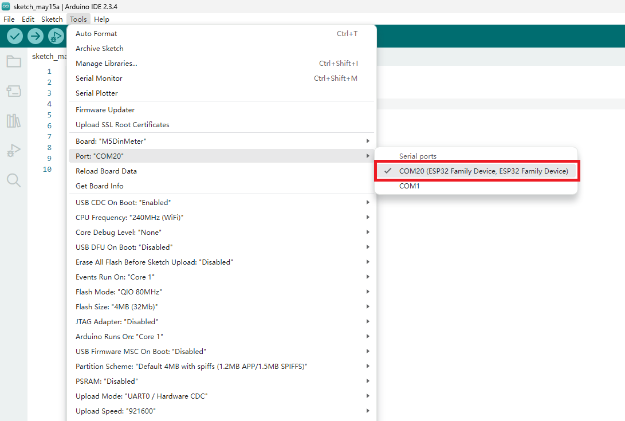This screenshot has width=625, height=421.
Task: Expand Core Debug Level option
Action: (x=222, y=233)
